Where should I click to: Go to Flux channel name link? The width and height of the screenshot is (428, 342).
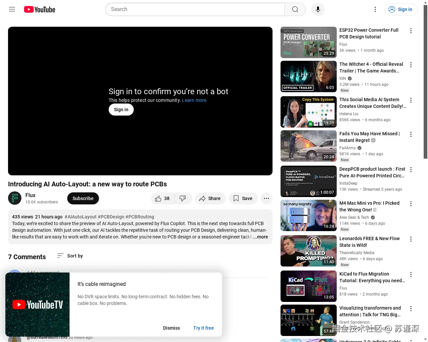tap(30, 195)
